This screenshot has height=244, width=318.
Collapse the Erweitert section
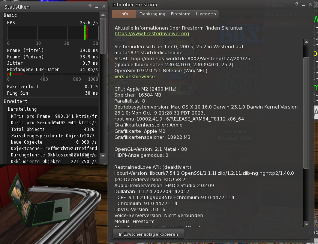click(15, 101)
